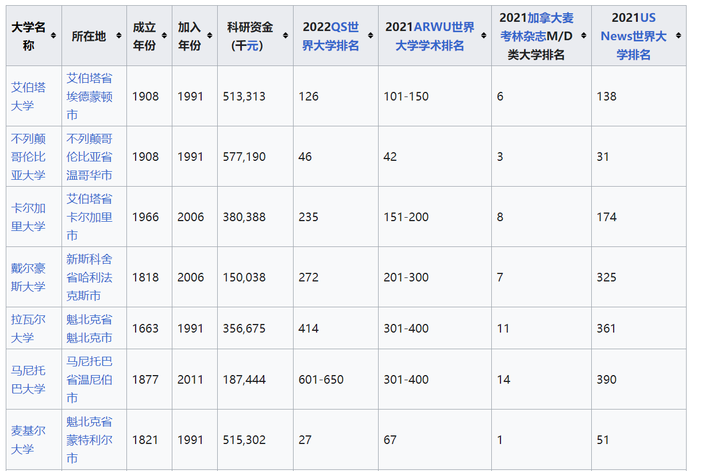Open the QS世界大学排名 header link
This screenshot has width=705, height=471.
pos(330,36)
